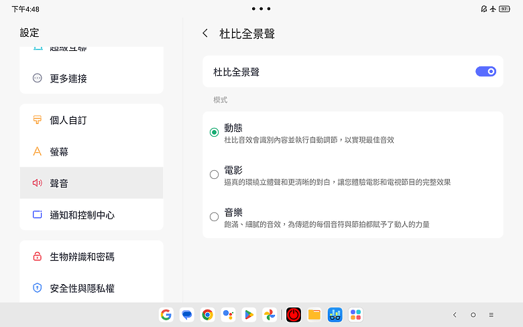This screenshot has width=523, height=327.
Task: Open red power button app in dock
Action: pos(294,315)
